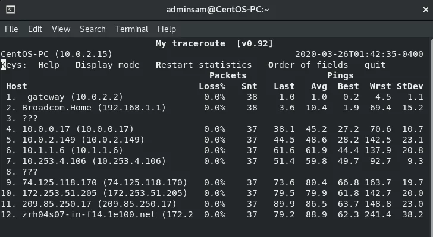Close the adminsam@CentOS-PC terminal window
Viewport: 433px width, 237px height.
(425, 10)
